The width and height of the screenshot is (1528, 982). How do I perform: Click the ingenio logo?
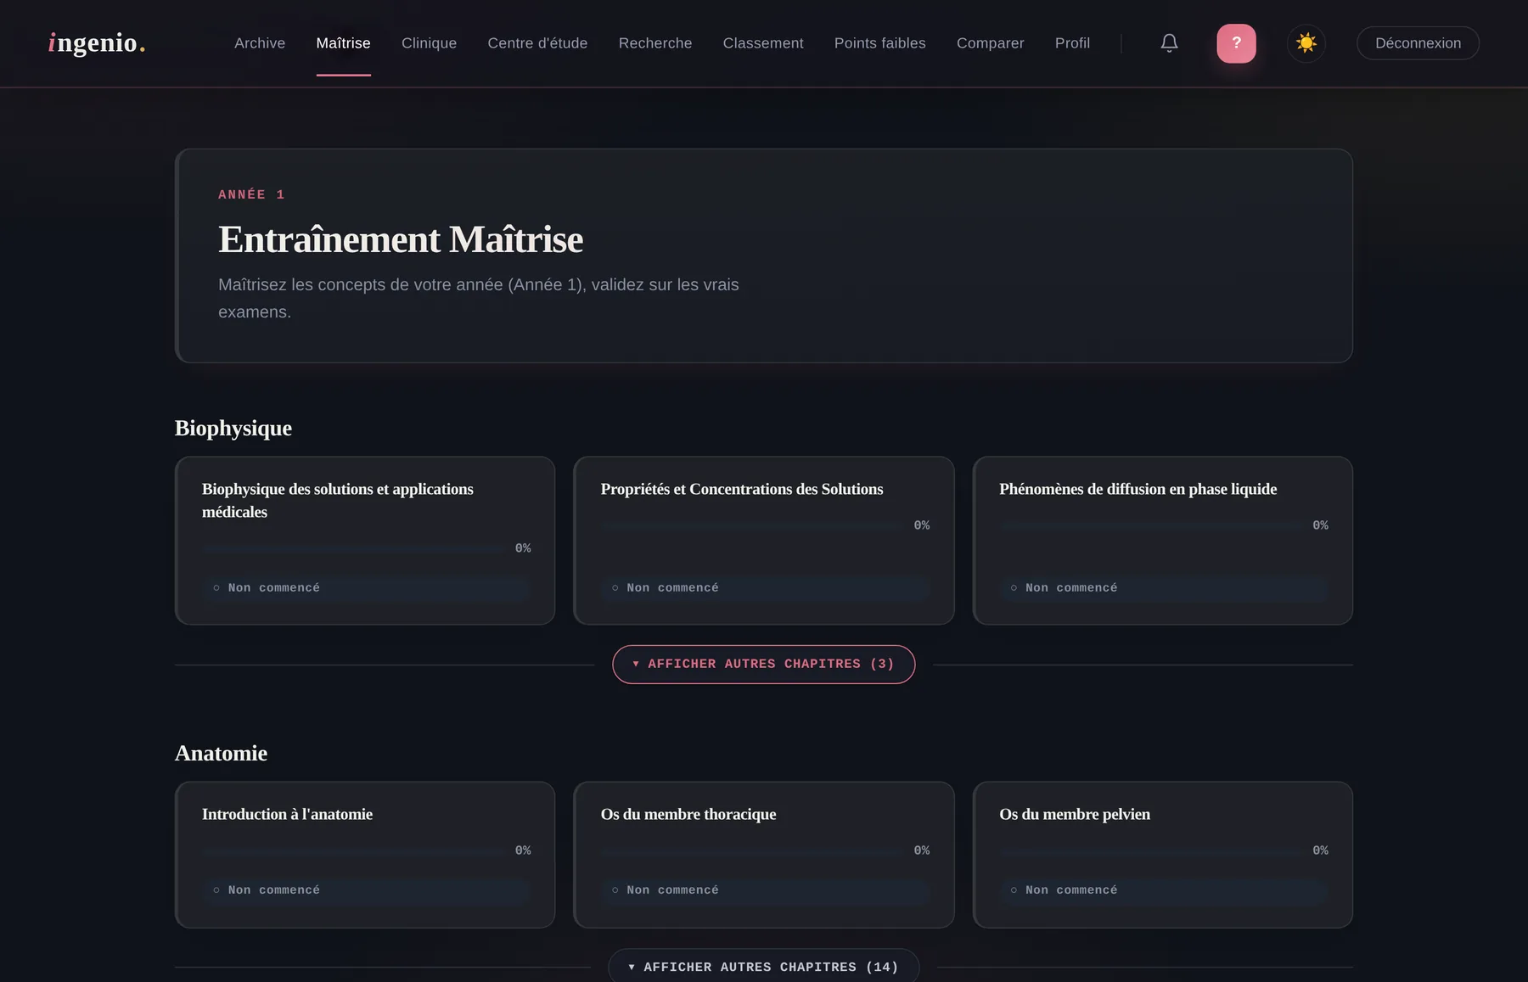(x=97, y=42)
